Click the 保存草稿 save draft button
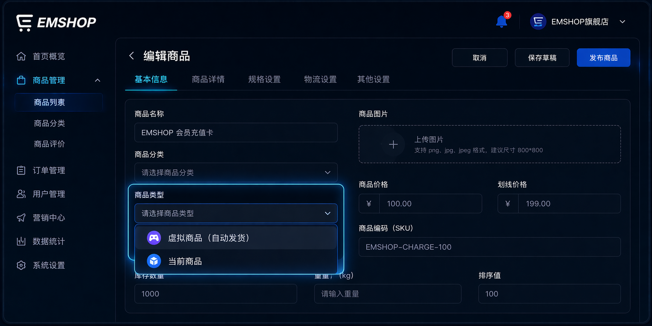This screenshot has width=652, height=326. 542,58
